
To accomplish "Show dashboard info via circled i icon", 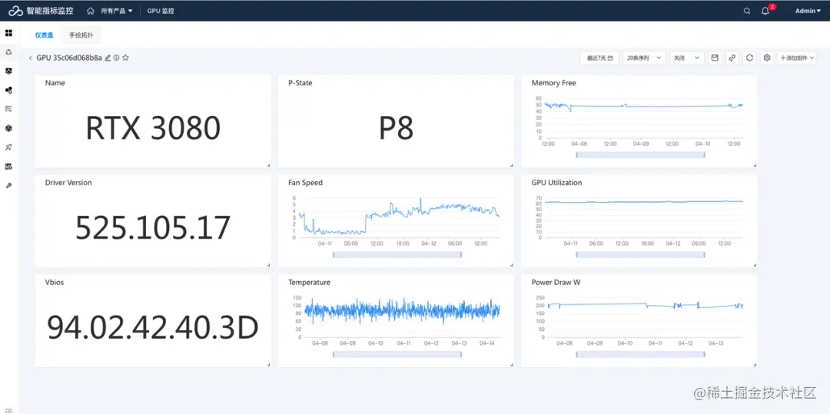I will 117,58.
